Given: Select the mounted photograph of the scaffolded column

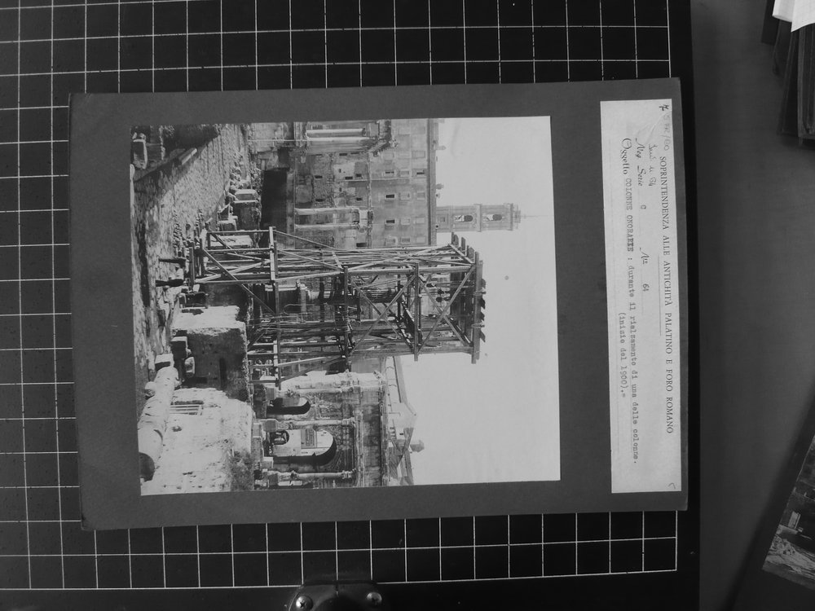Looking at the screenshot, I should point(346,305).
